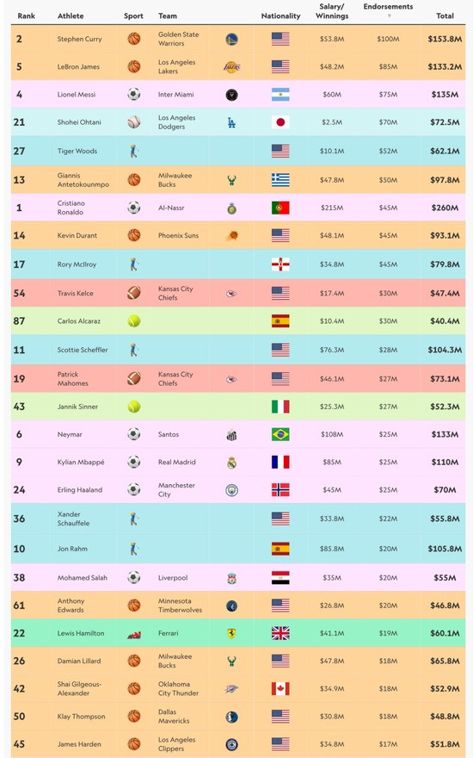Viewport: 473px width, 758px height.
Task: Click the Inter Miami team crest
Action: [231, 95]
